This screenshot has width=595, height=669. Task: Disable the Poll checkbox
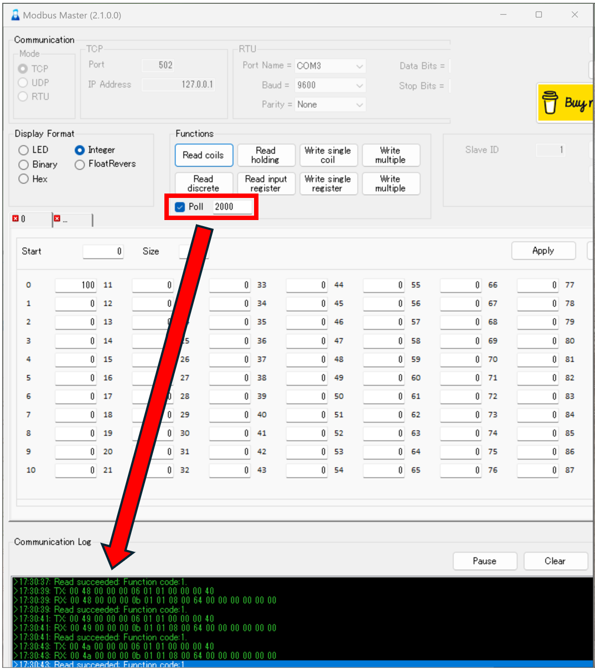coord(179,207)
